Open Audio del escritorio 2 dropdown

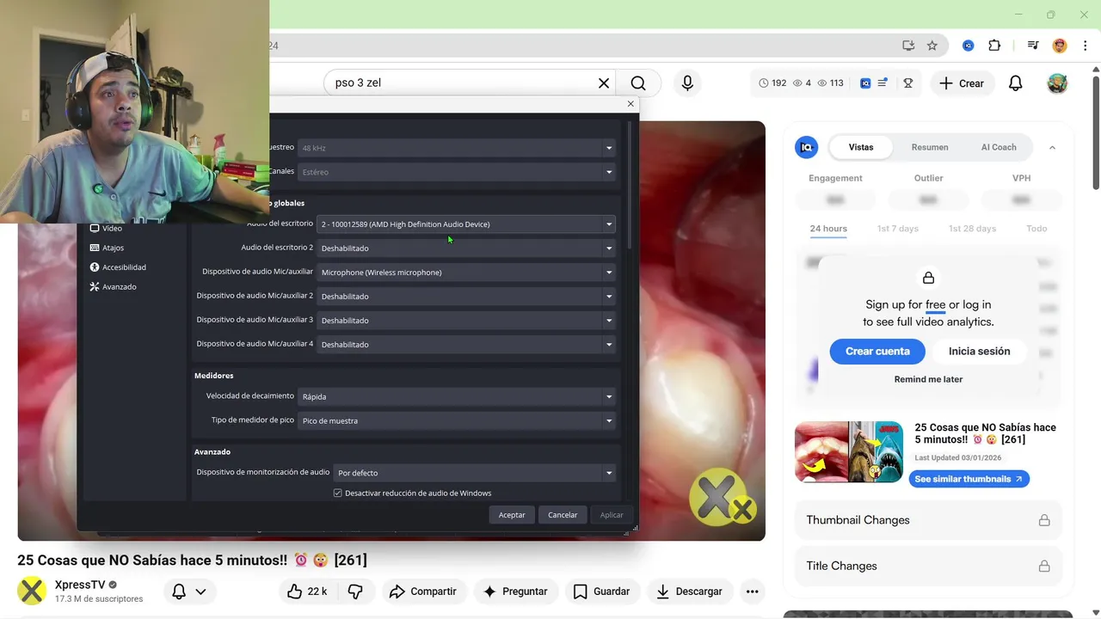click(x=466, y=248)
